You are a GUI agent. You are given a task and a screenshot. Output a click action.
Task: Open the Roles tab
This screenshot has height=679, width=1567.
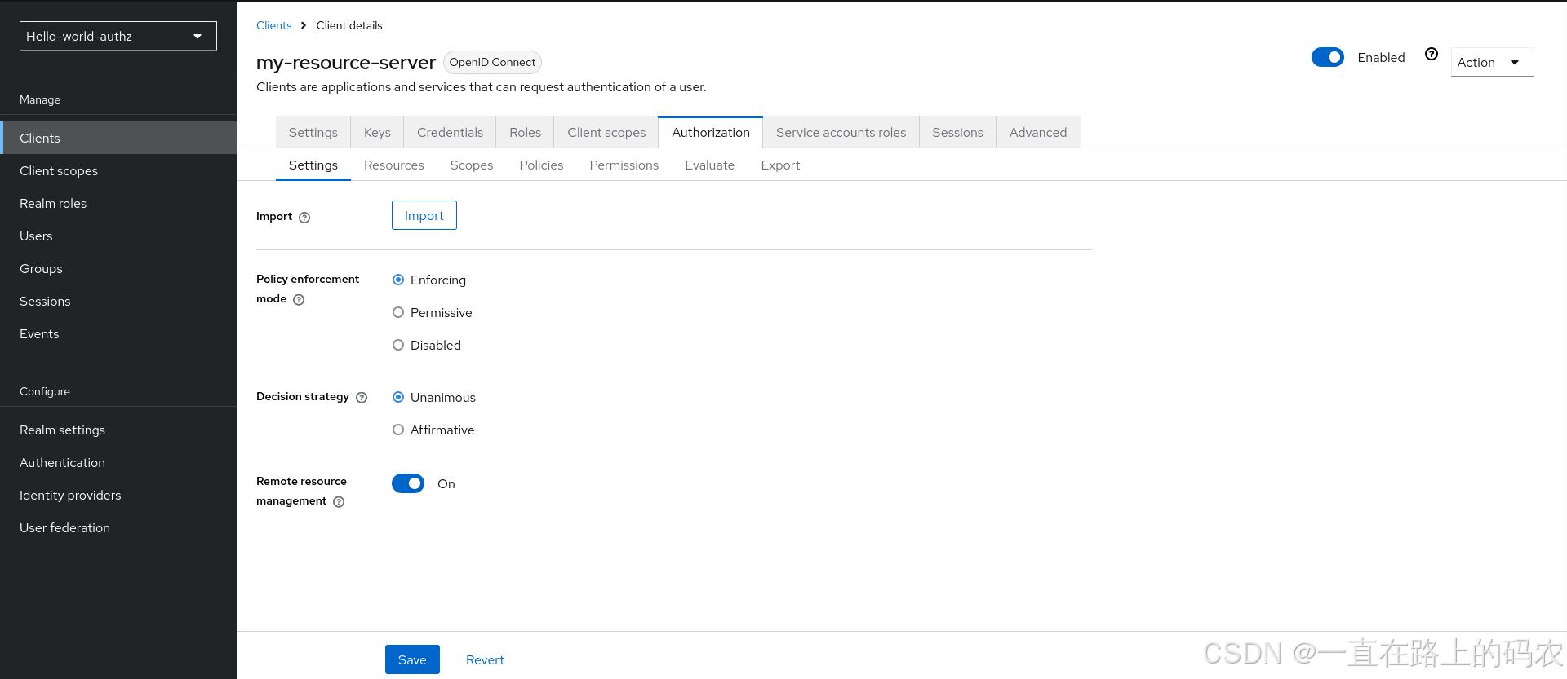tap(525, 132)
